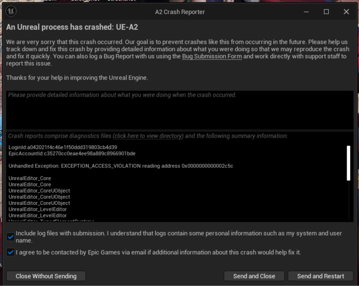Select the LoginId line in summary
The image size is (359, 286).
click(x=63, y=147)
